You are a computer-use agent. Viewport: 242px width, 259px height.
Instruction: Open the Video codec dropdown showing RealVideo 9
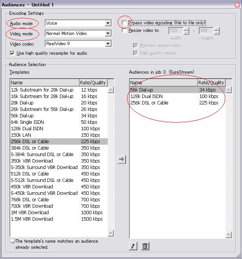pyautogui.click(x=79, y=44)
